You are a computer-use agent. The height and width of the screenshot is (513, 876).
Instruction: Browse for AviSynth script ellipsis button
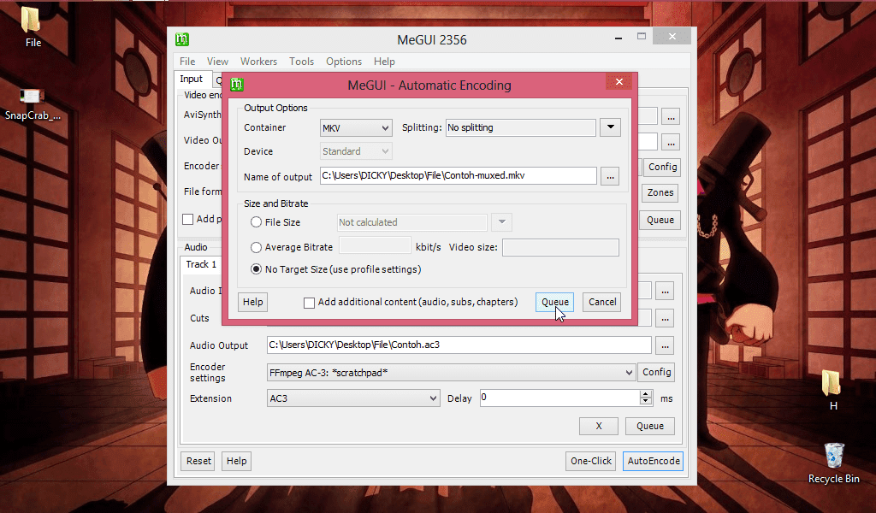pyautogui.click(x=671, y=117)
